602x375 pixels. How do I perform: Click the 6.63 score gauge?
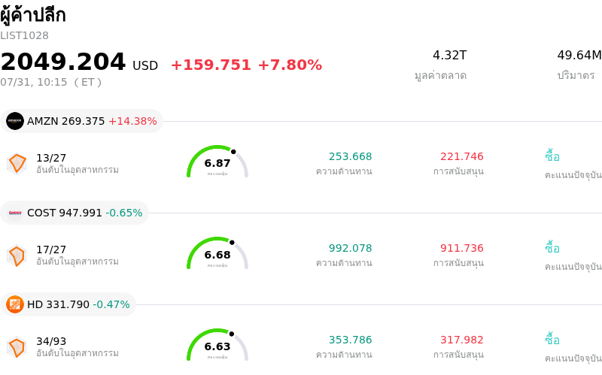coord(217,345)
